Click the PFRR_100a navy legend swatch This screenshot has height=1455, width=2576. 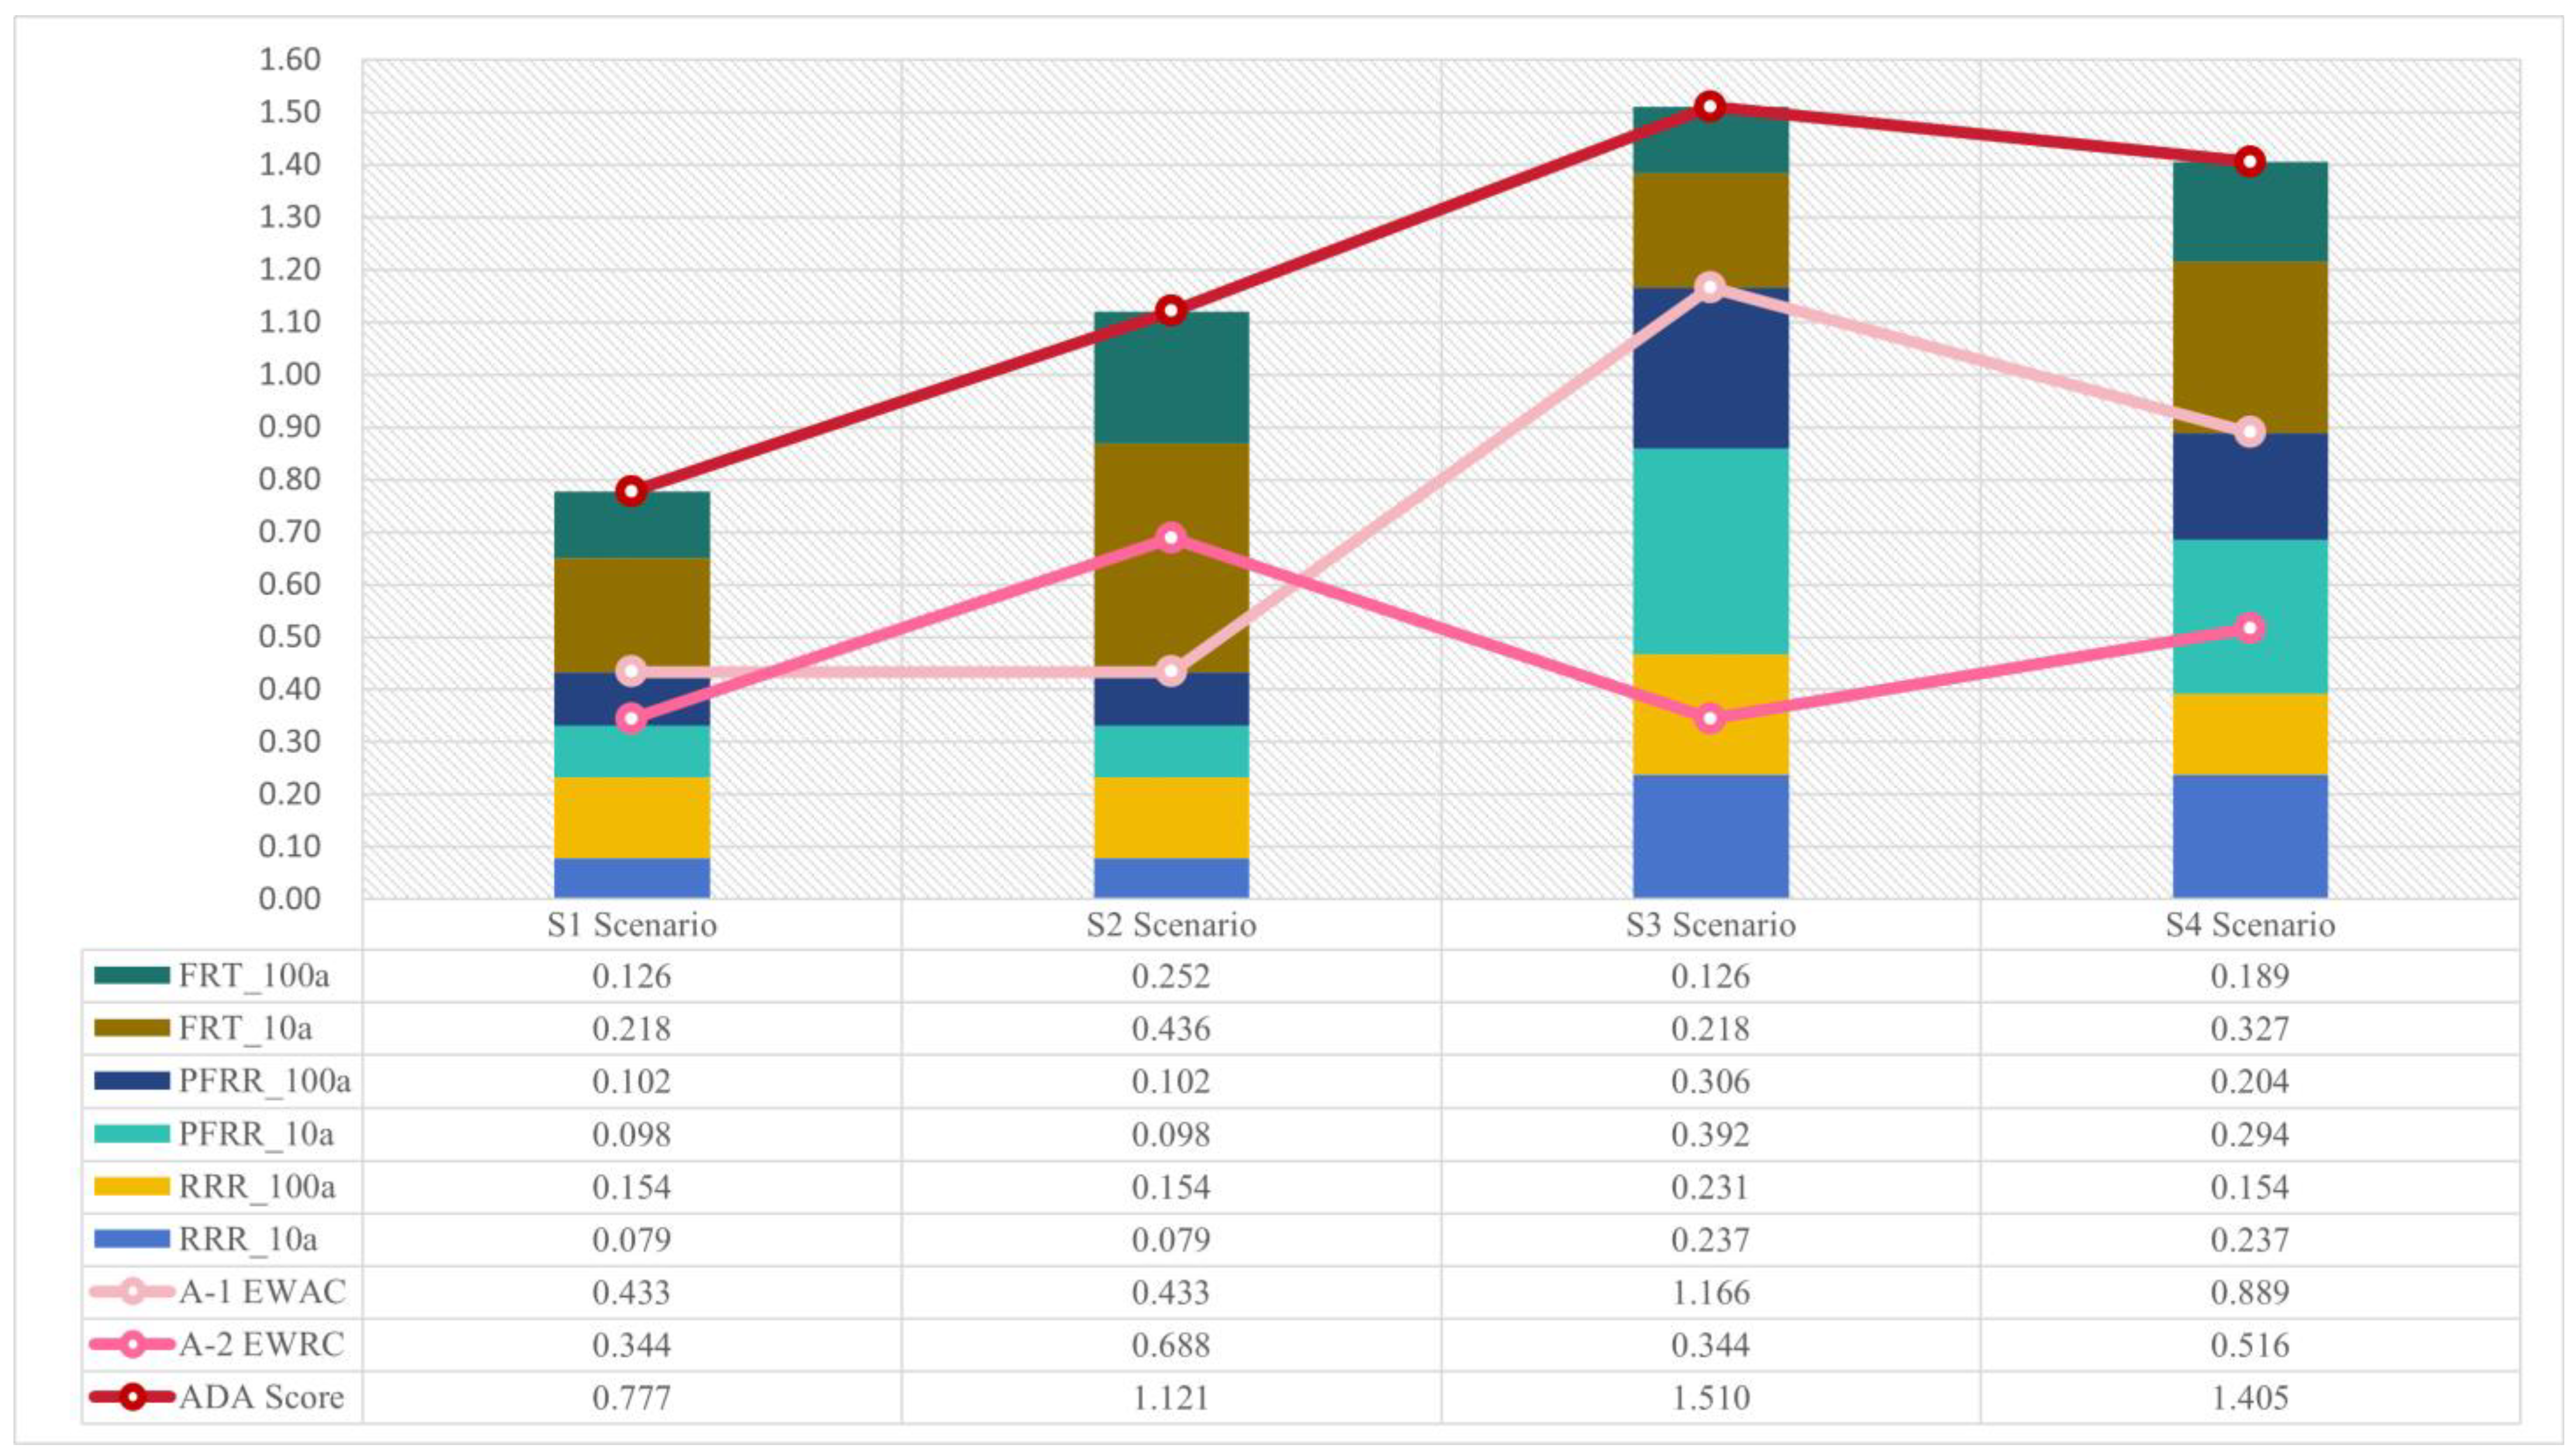point(131,1081)
